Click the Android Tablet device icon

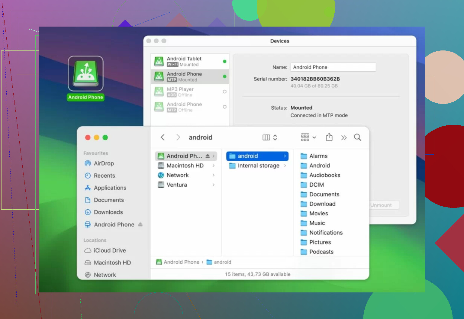159,61
